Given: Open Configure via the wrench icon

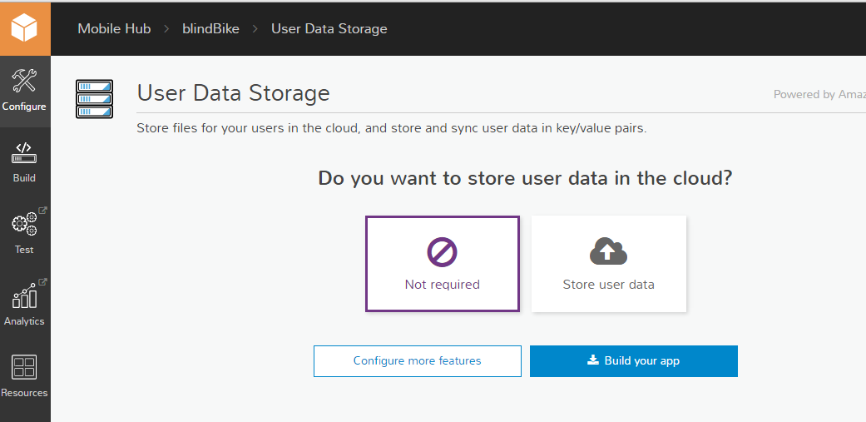Looking at the screenshot, I should pos(24,82).
